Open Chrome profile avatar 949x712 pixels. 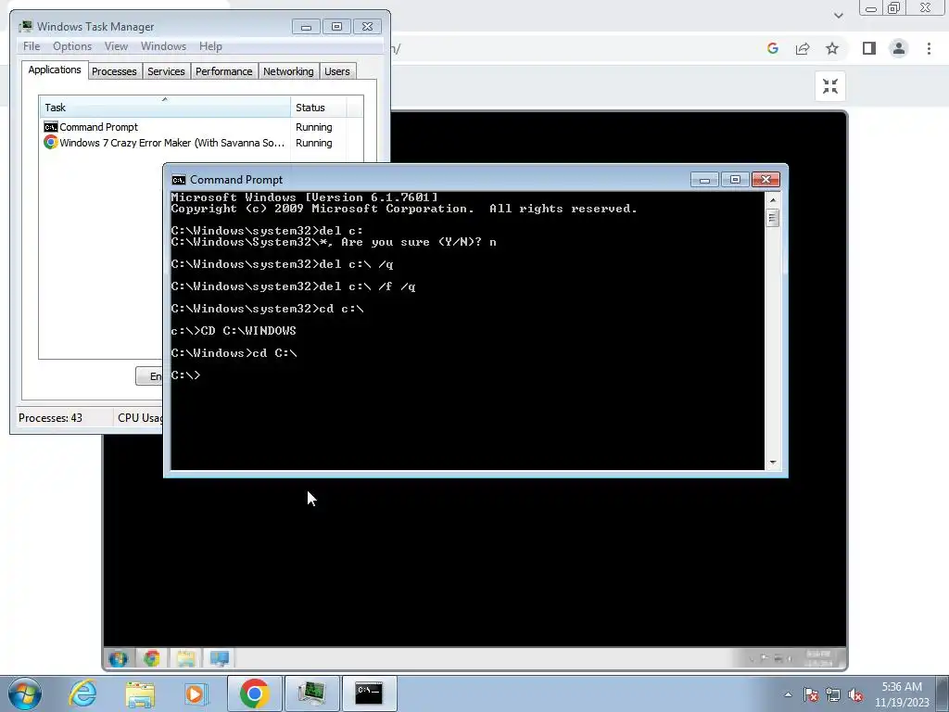pyautogui.click(x=899, y=48)
